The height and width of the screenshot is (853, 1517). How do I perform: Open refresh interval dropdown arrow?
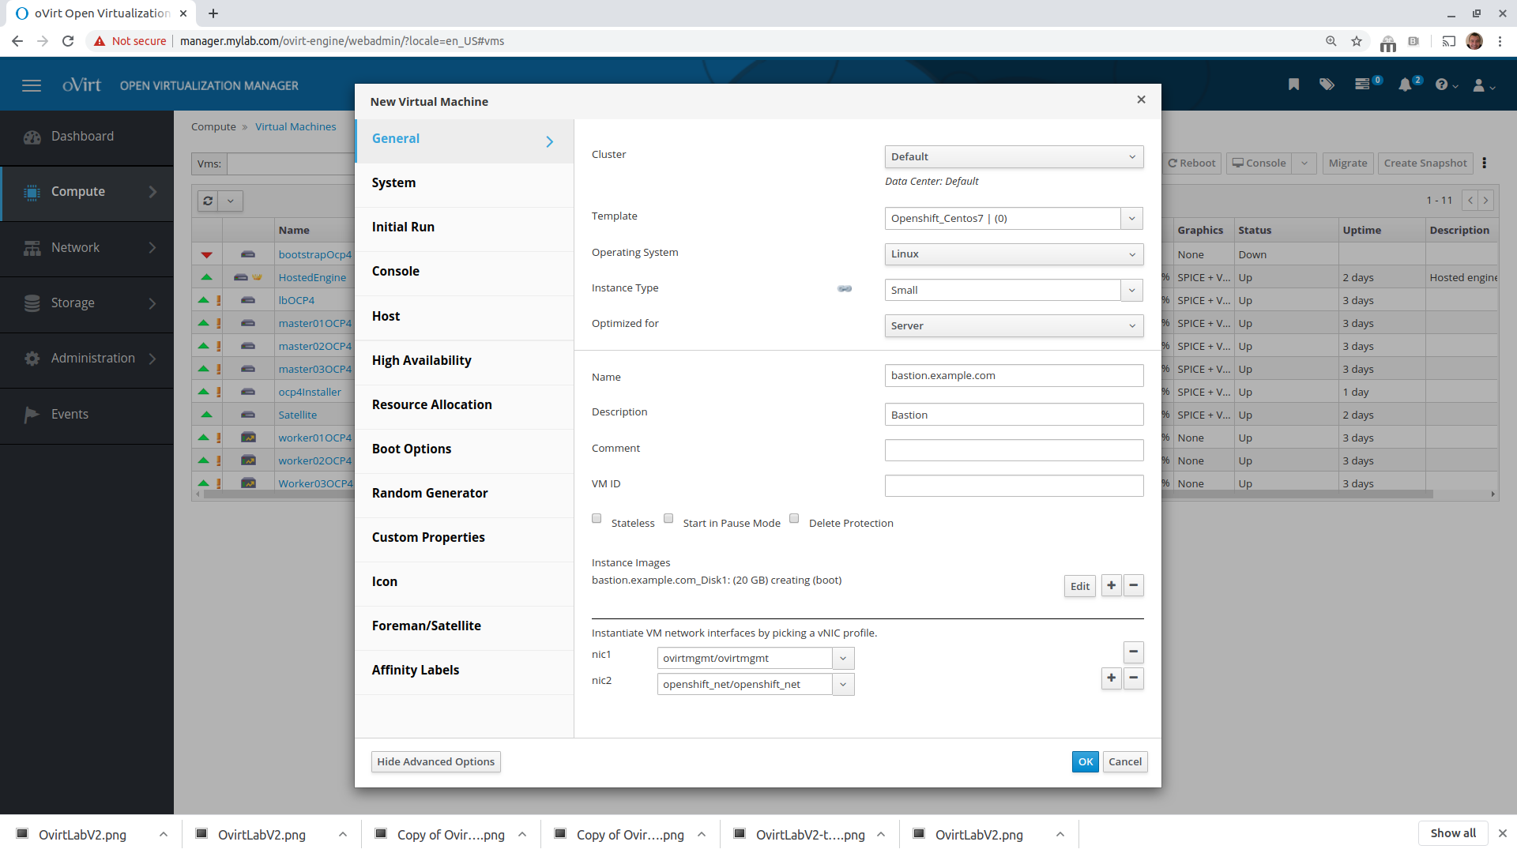tap(231, 201)
